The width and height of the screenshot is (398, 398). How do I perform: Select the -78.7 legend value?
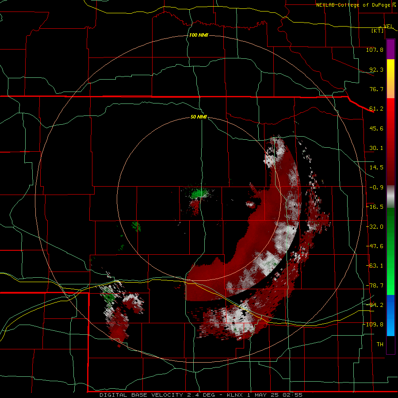click(x=375, y=286)
